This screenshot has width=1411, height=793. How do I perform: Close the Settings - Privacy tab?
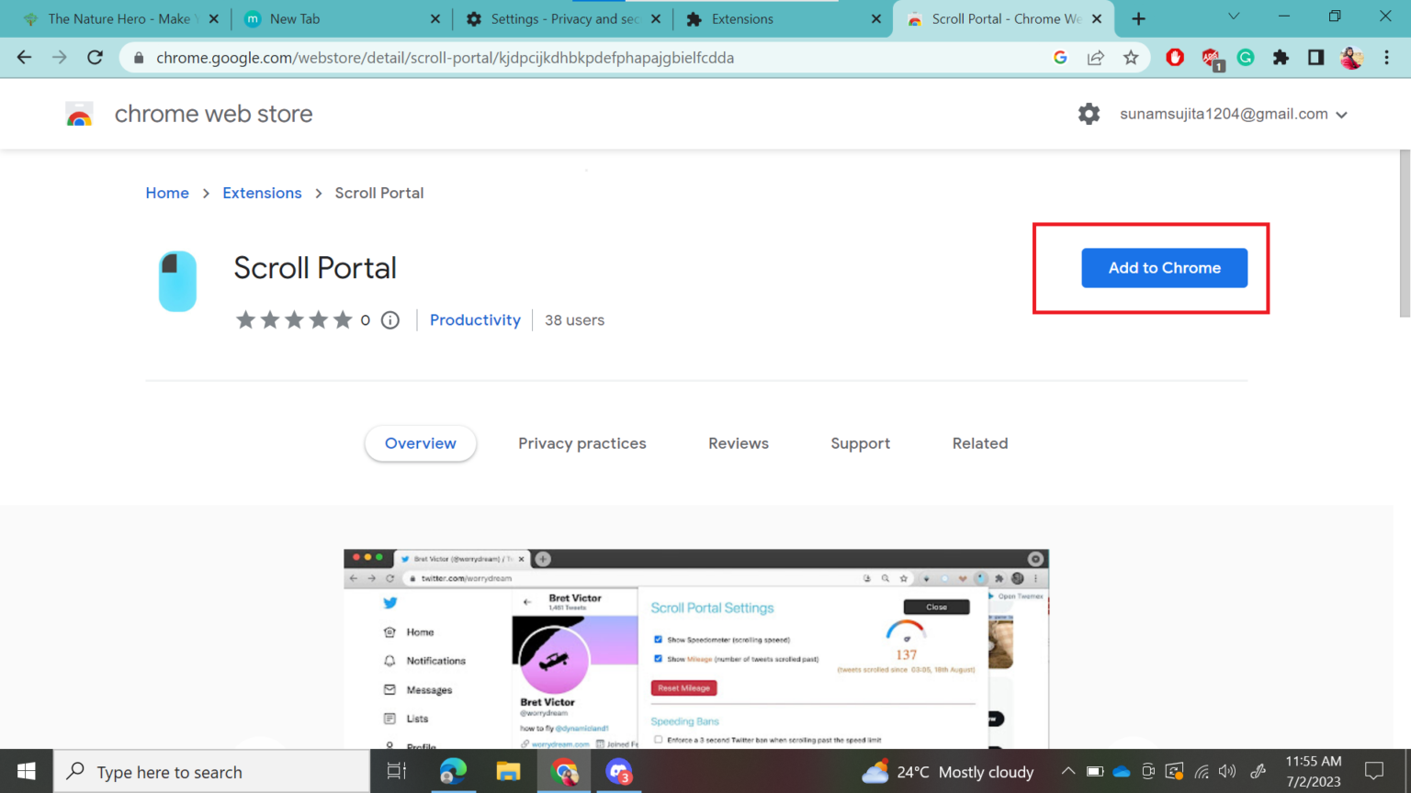click(656, 18)
